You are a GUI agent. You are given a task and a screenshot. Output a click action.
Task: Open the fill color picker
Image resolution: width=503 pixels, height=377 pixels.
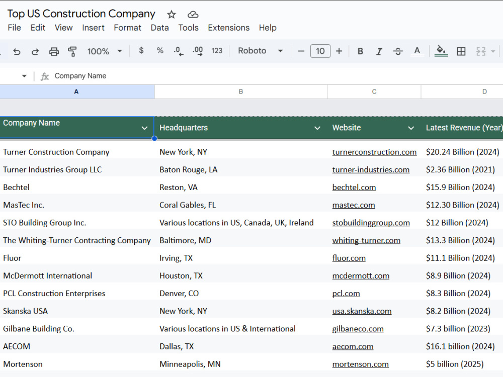click(x=441, y=51)
